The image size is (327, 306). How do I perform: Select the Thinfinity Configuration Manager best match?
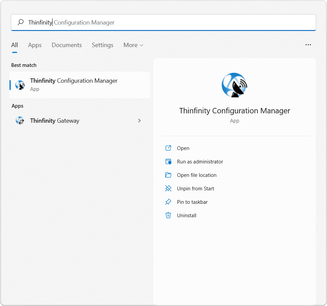(80, 85)
